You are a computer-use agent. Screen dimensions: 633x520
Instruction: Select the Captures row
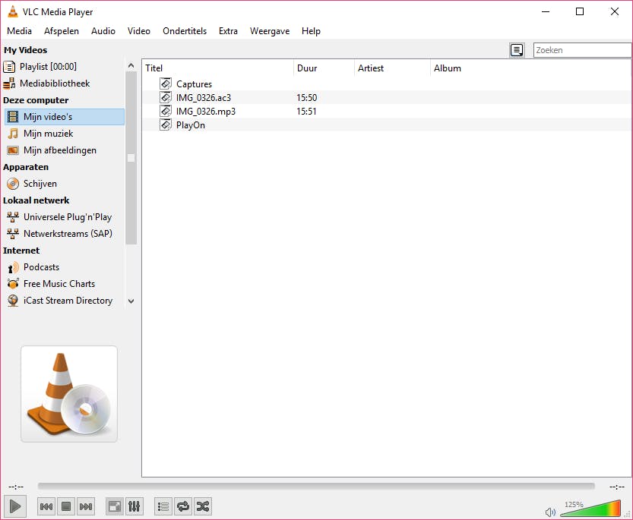coord(387,84)
